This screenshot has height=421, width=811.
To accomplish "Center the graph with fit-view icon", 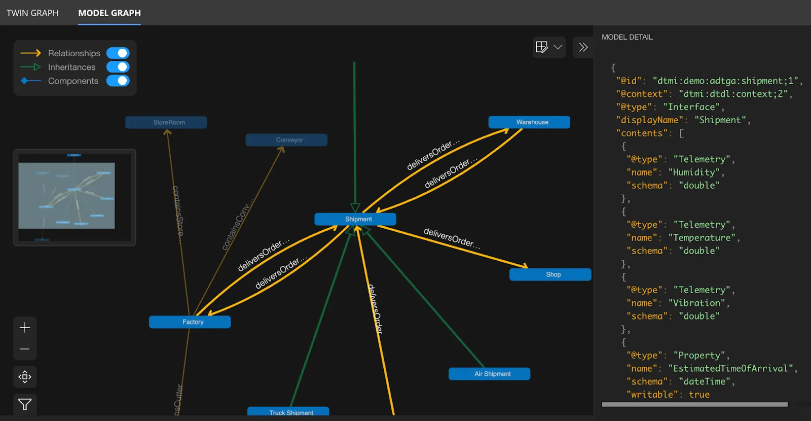I will click(25, 377).
